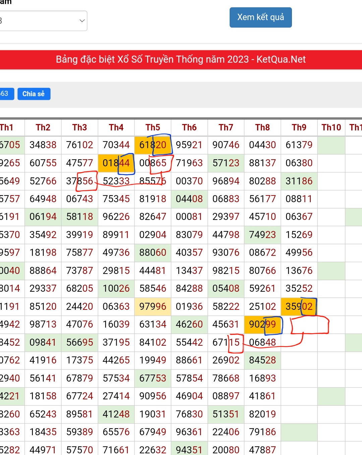The width and height of the screenshot is (362, 455).
Task: Select the orange cell 90299 in Th8
Action: (x=262, y=324)
